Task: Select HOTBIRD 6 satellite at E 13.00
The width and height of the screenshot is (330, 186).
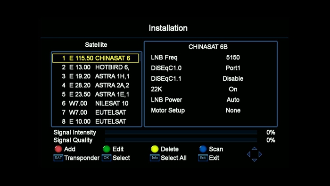Action: [x=96, y=67]
